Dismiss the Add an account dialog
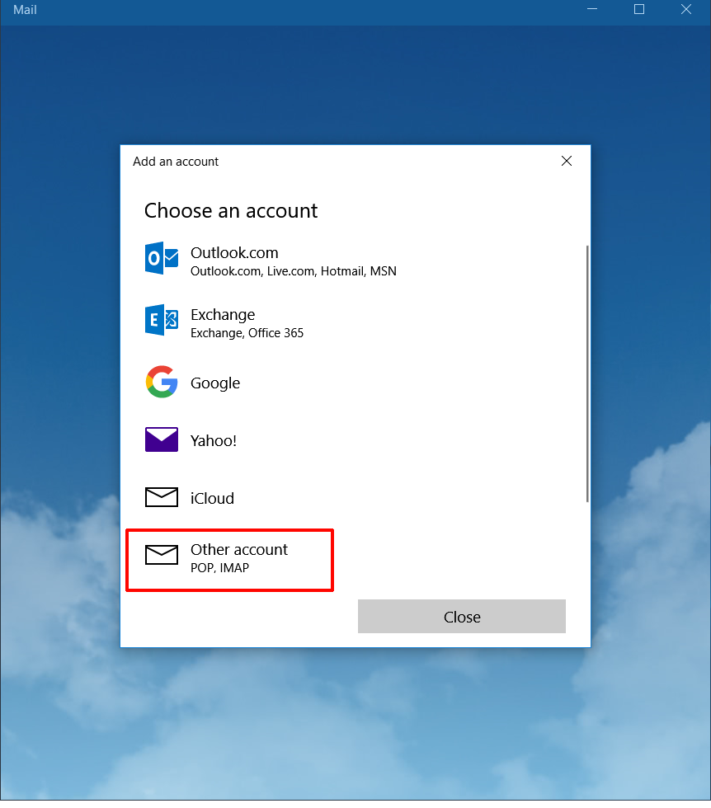The width and height of the screenshot is (711, 808). pyautogui.click(x=567, y=161)
